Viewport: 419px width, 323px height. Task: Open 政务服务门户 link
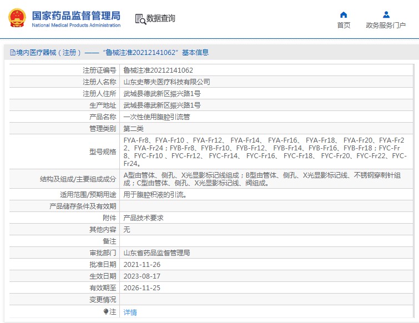(x=386, y=25)
